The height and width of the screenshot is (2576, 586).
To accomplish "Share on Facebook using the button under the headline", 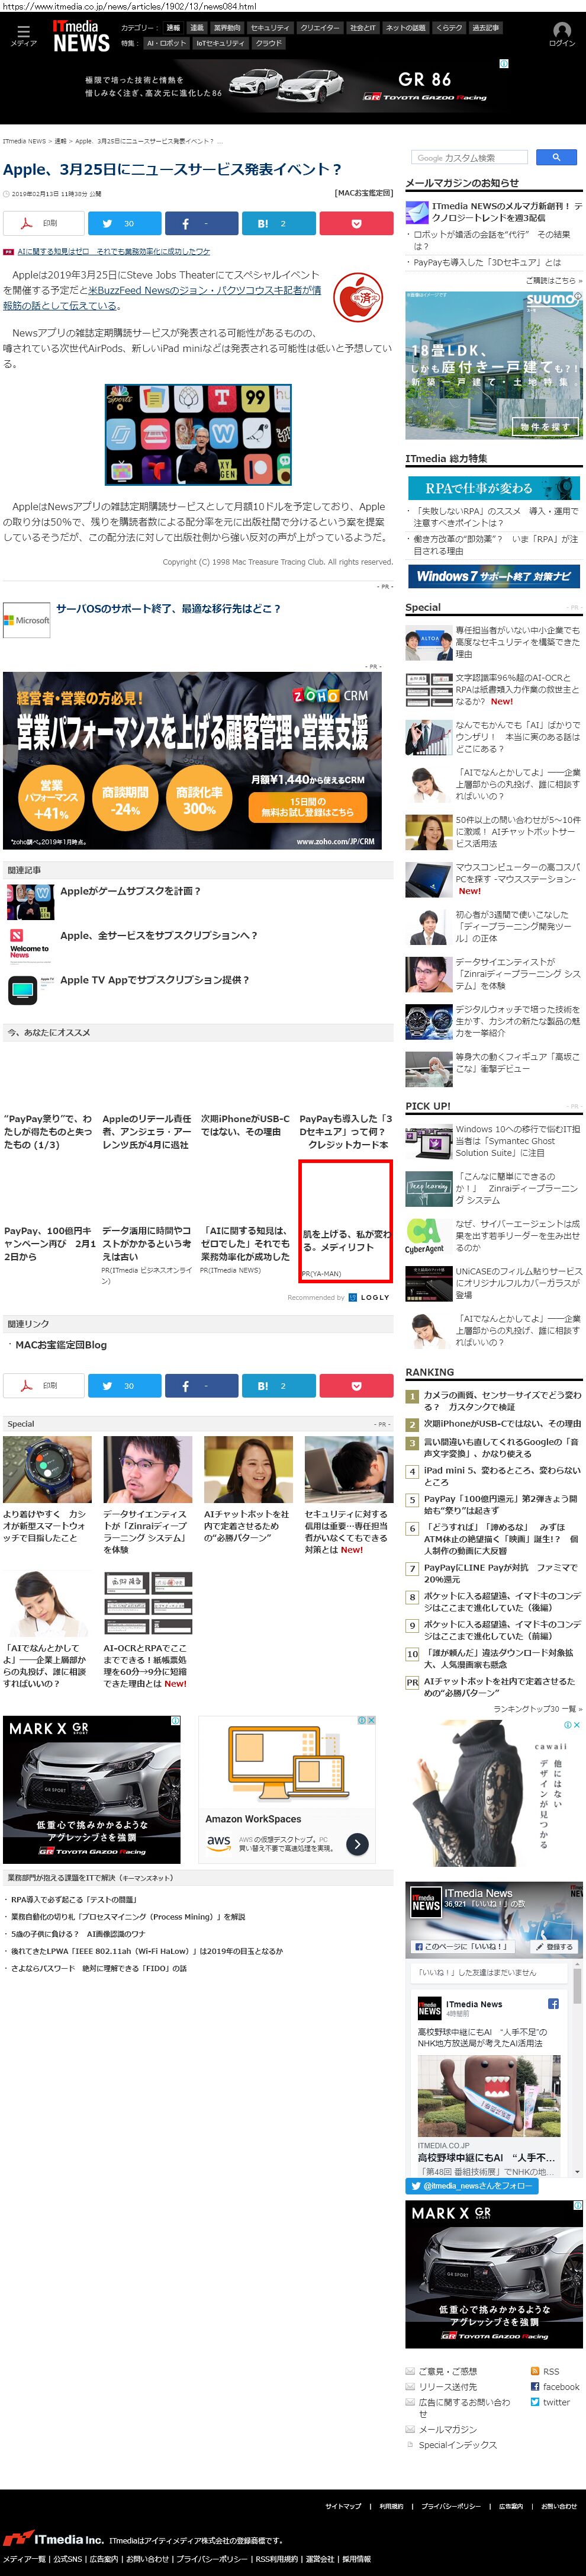I will tap(202, 223).
